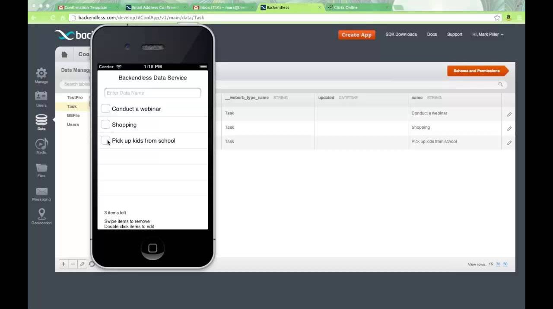The width and height of the screenshot is (553, 309).
Task: Open the Messaging envelope icon
Action: (x=41, y=192)
